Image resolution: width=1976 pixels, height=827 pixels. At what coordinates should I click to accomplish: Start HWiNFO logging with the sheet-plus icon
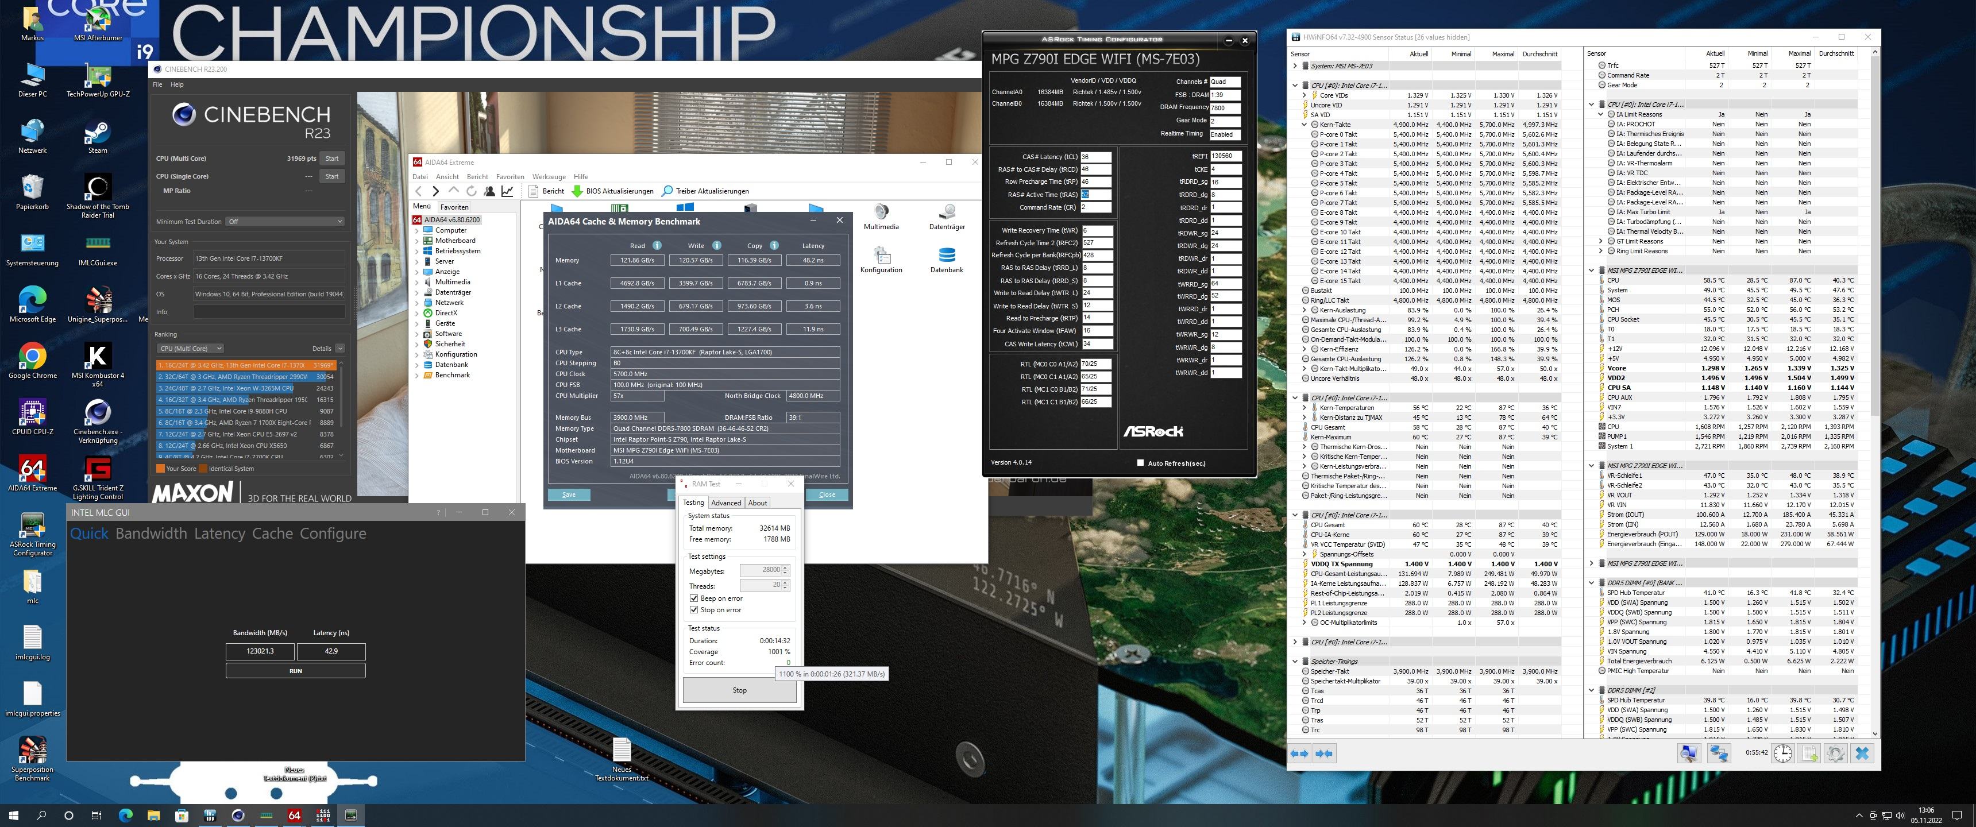coord(1809,753)
